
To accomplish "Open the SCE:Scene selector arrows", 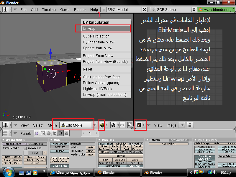I will pyautogui.click(x=153, y=10).
